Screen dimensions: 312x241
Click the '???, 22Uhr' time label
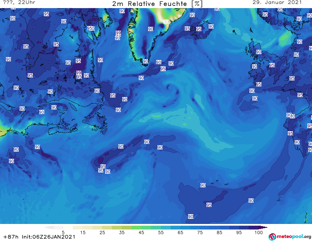tap(19, 3)
